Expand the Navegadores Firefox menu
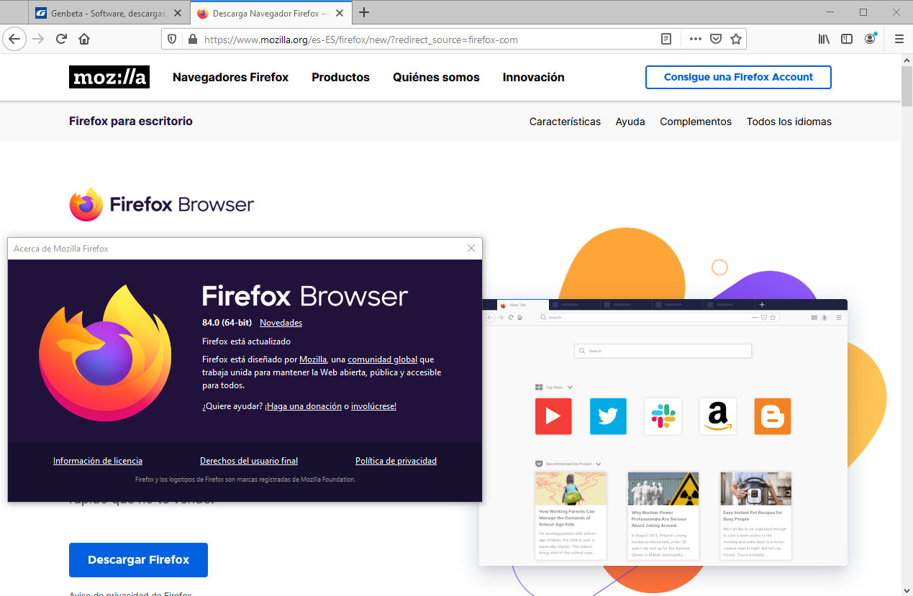 point(230,77)
